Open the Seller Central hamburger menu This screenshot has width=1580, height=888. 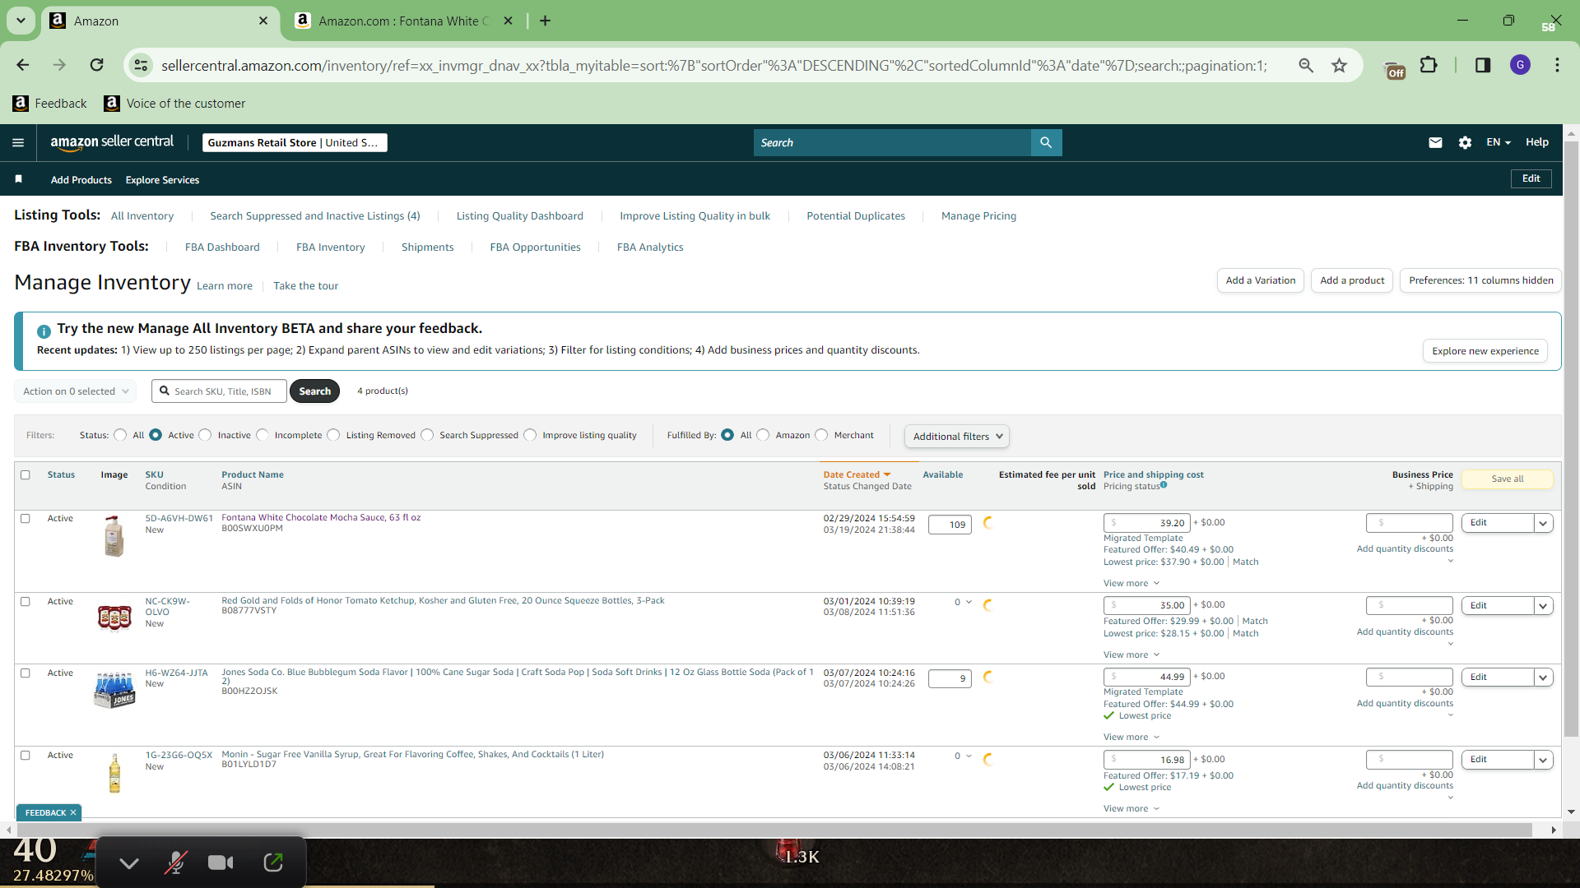click(18, 142)
